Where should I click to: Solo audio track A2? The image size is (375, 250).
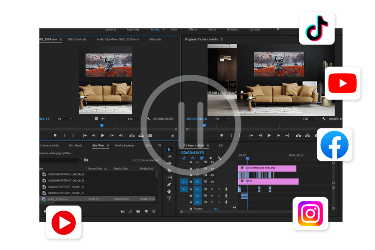(x=219, y=196)
